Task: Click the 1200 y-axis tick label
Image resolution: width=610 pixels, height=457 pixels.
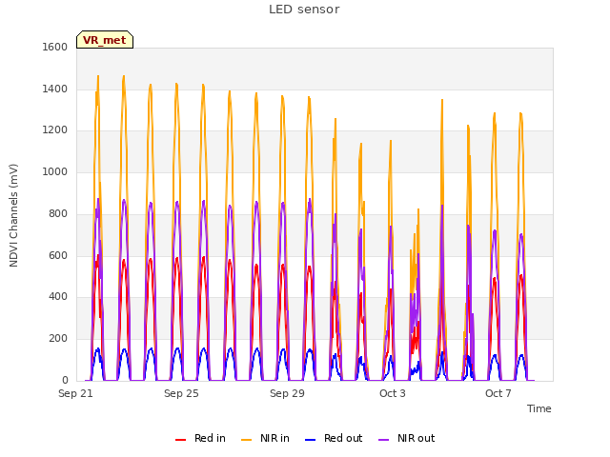Action: [x=55, y=130]
